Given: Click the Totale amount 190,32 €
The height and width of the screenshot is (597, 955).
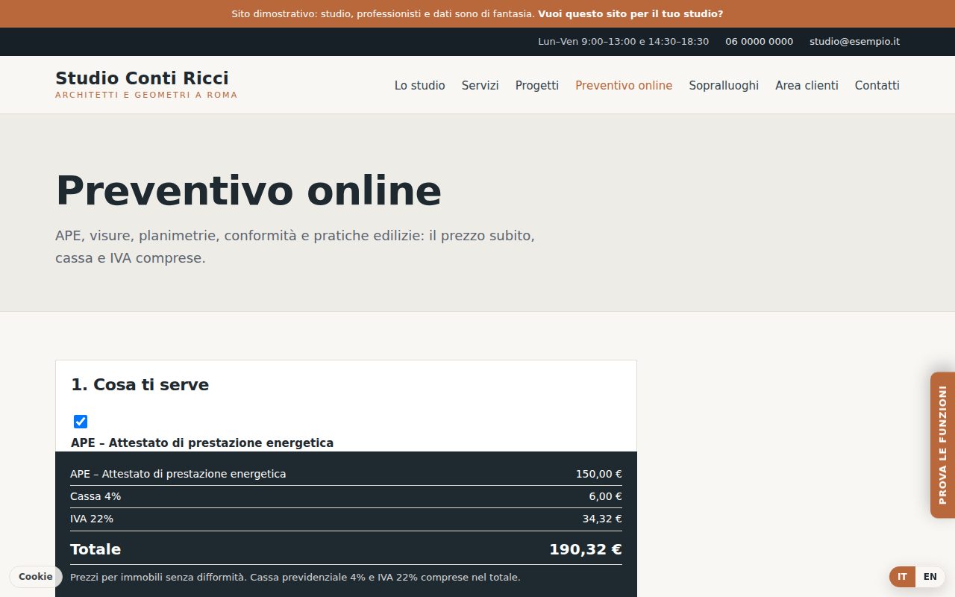Looking at the screenshot, I should (585, 549).
